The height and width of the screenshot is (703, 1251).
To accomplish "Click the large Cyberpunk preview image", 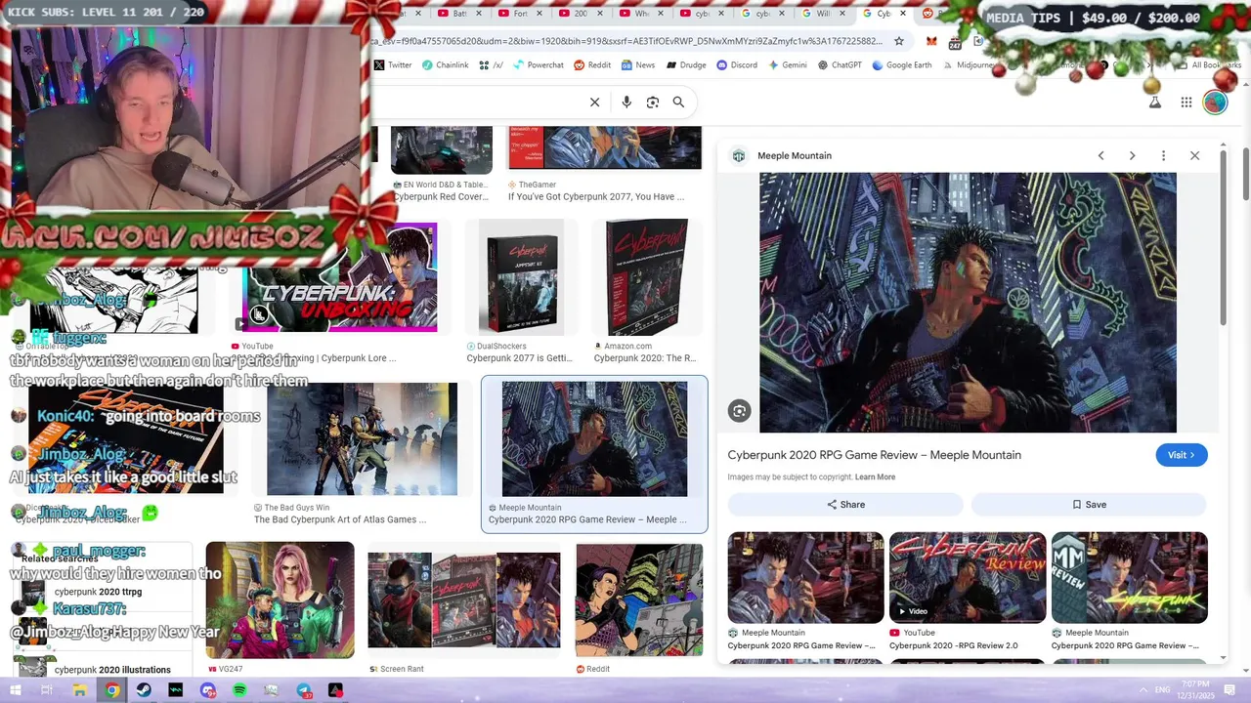I will pos(968,303).
